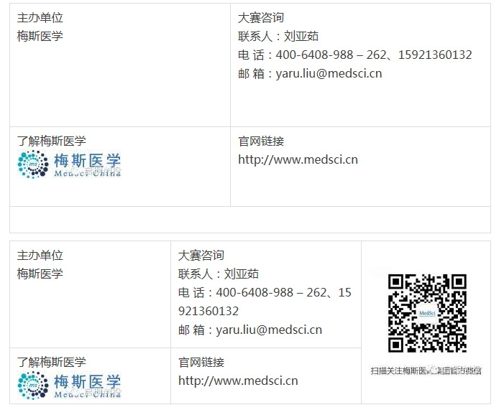Click the empty row below upper table
The height and width of the screenshot is (415, 504).
(x=250, y=220)
